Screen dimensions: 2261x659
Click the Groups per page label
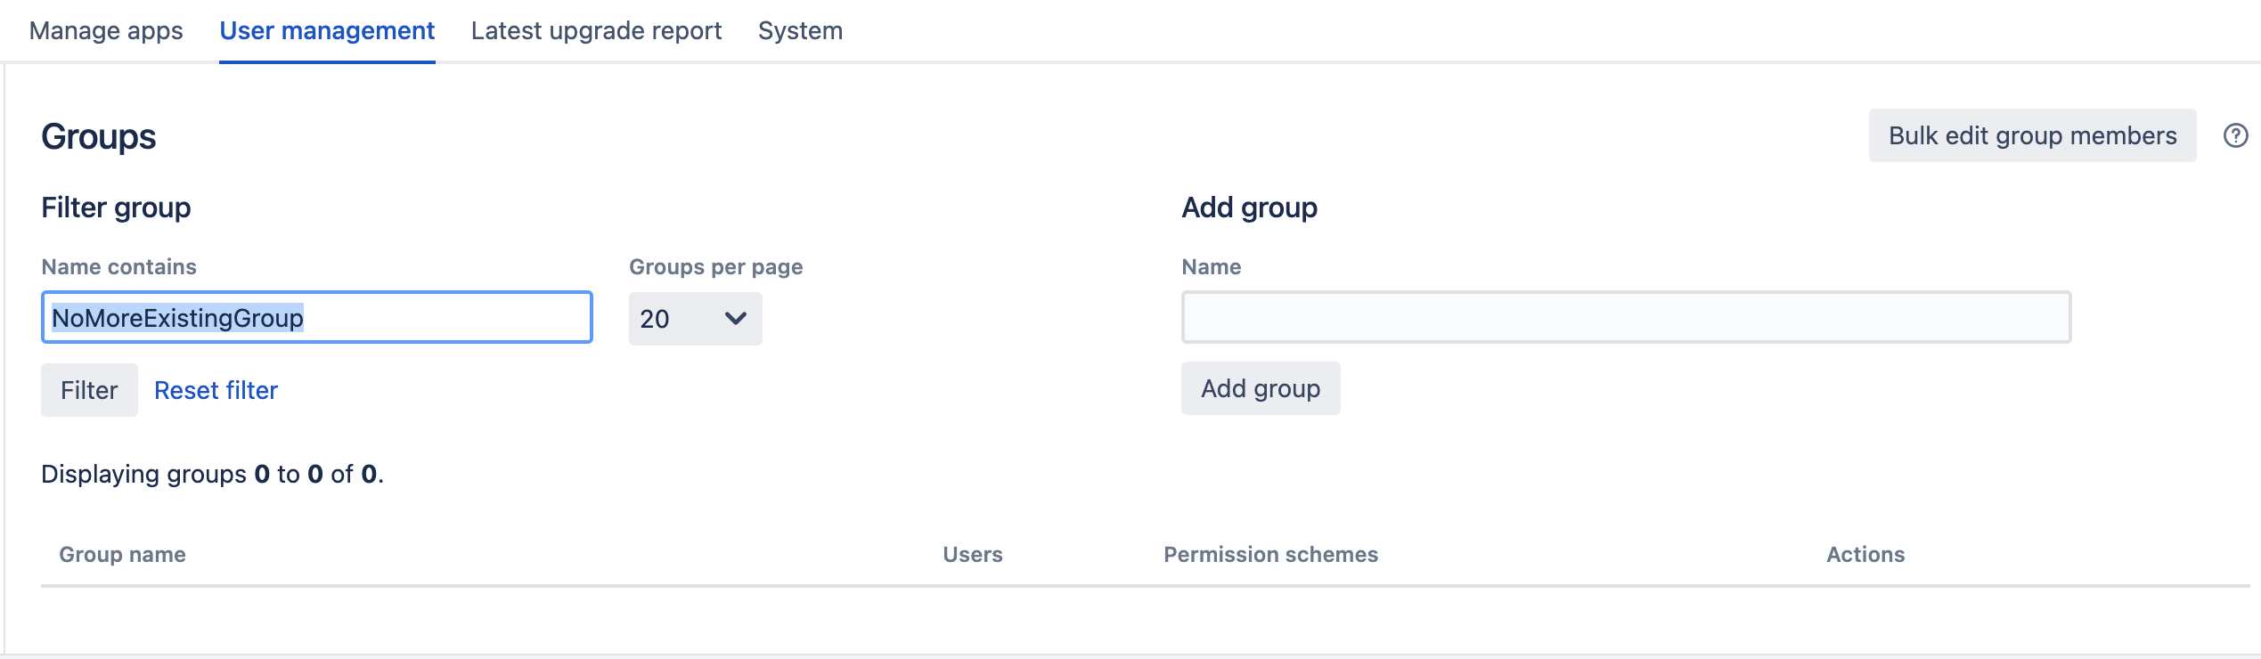click(716, 266)
